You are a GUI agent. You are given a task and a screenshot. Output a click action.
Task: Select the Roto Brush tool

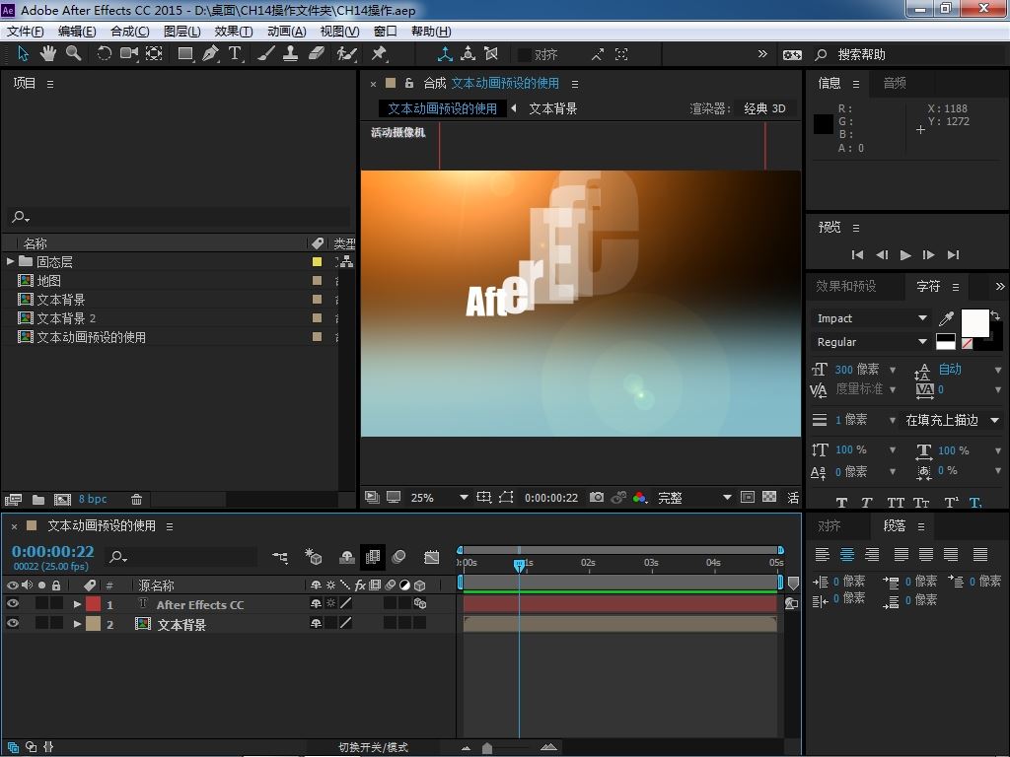coord(346,54)
